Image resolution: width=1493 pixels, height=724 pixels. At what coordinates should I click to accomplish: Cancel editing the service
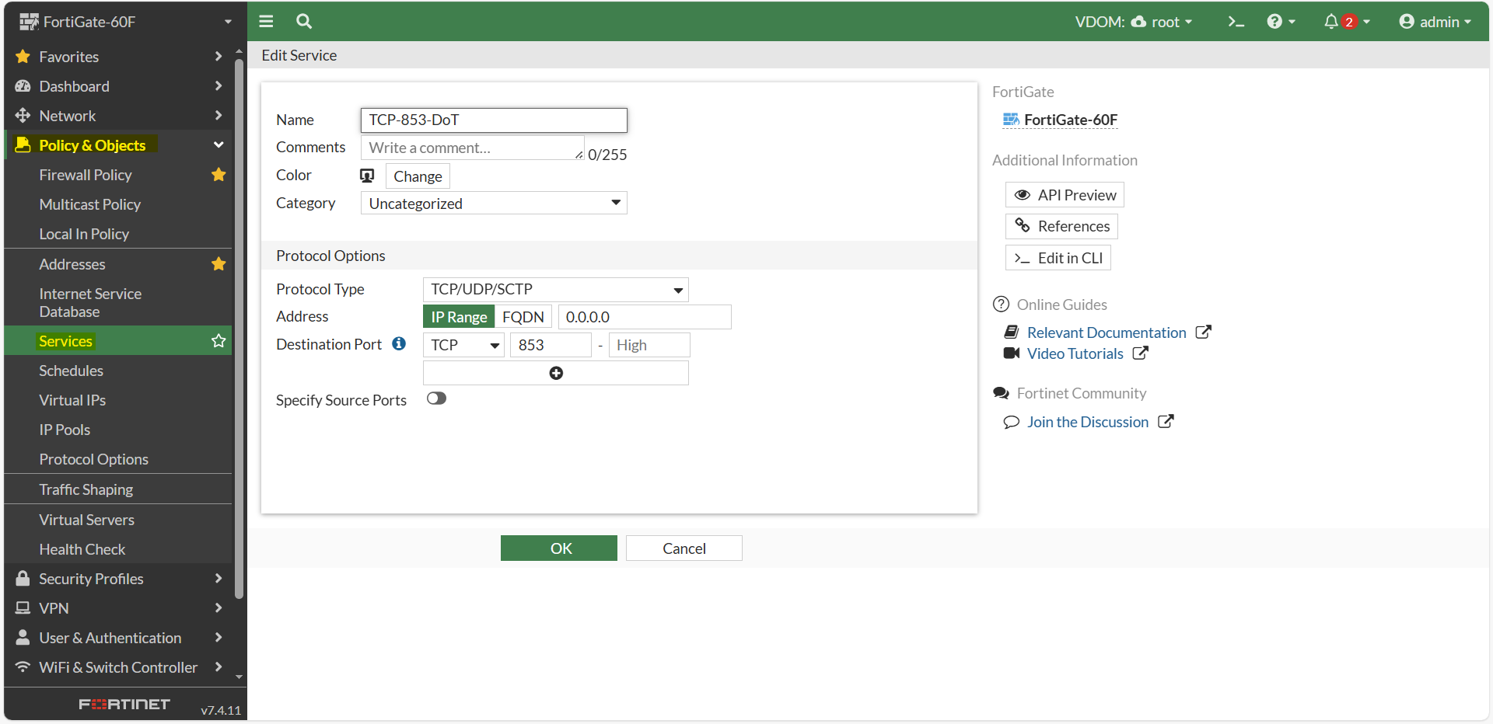[684, 548]
